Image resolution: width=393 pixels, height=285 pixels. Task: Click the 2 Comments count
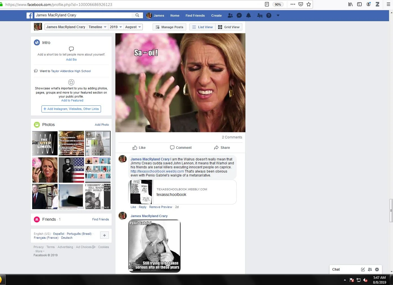232,137
